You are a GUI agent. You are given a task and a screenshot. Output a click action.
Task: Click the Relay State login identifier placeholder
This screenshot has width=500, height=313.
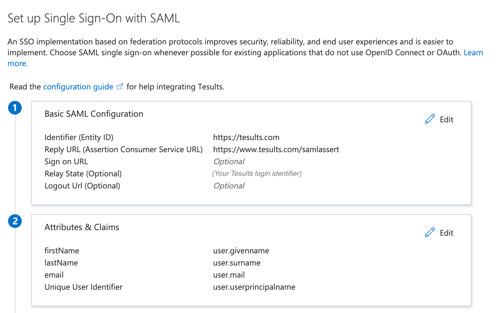[x=257, y=173]
